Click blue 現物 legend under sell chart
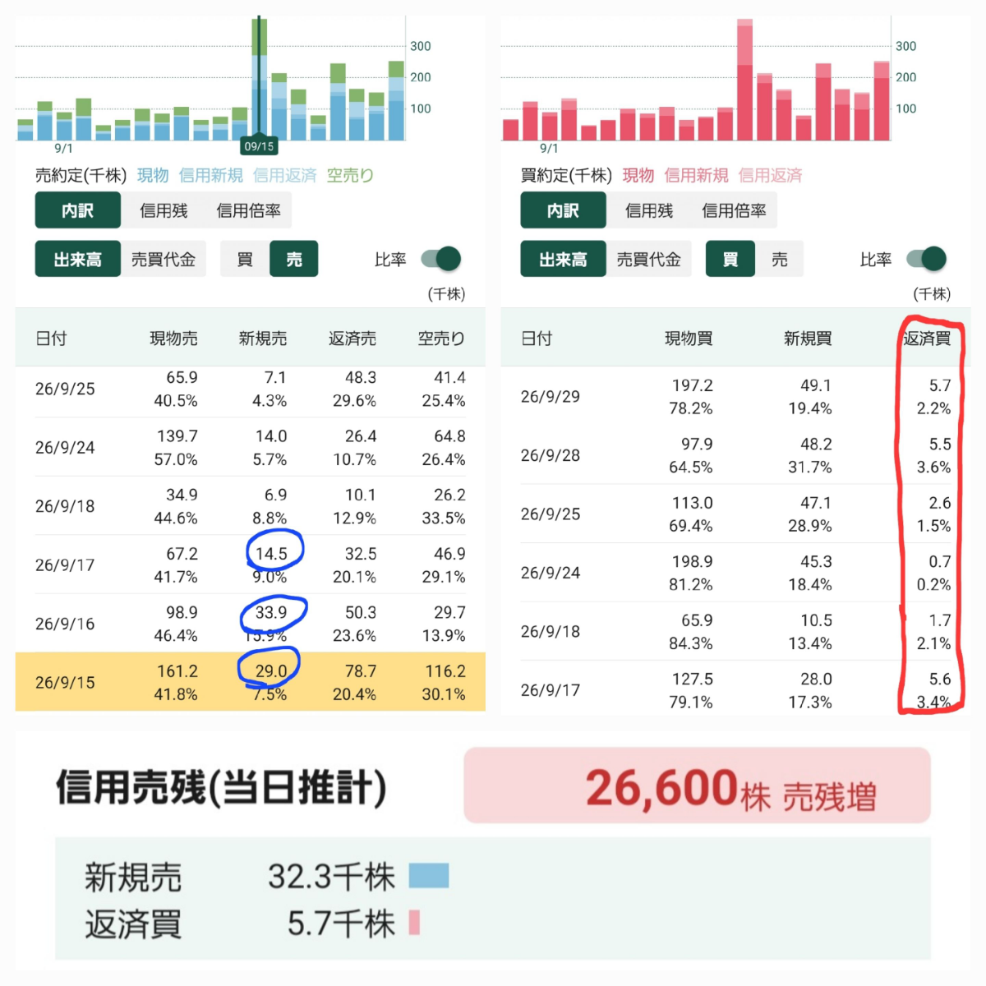Image resolution: width=986 pixels, height=986 pixels. (x=153, y=175)
